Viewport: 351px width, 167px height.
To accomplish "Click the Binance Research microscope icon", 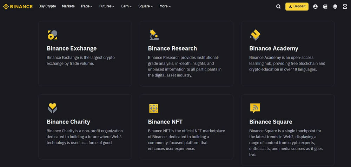I will (154, 35).
